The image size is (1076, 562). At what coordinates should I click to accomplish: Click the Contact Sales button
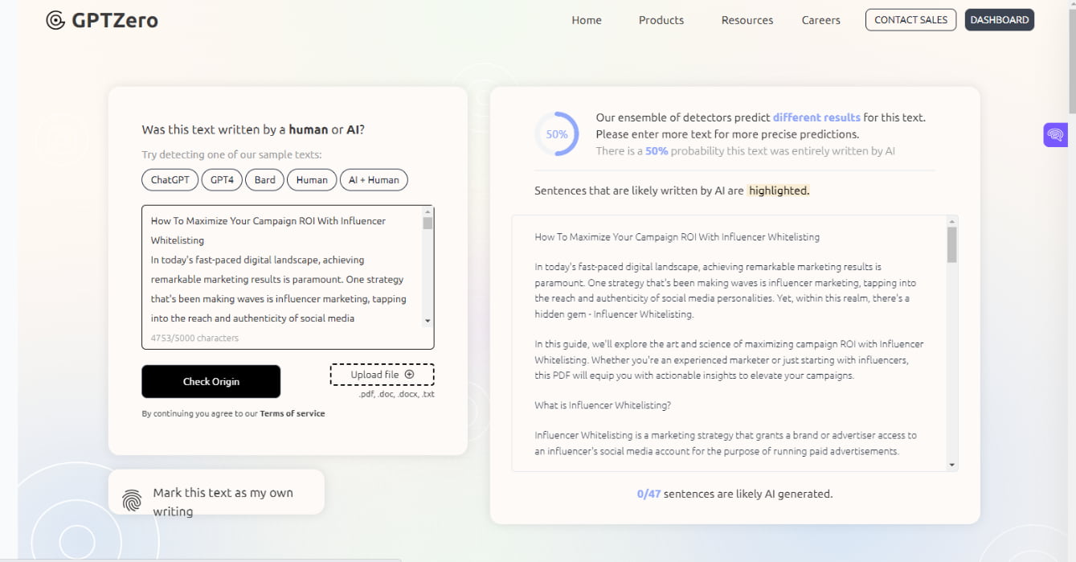[910, 19]
